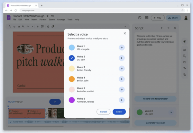Open the Arrange menu
193x133 pixels.
(x=61, y=20)
